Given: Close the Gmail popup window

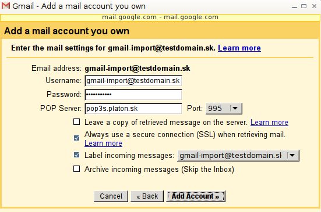Looking at the screenshot, I should click(314, 6).
